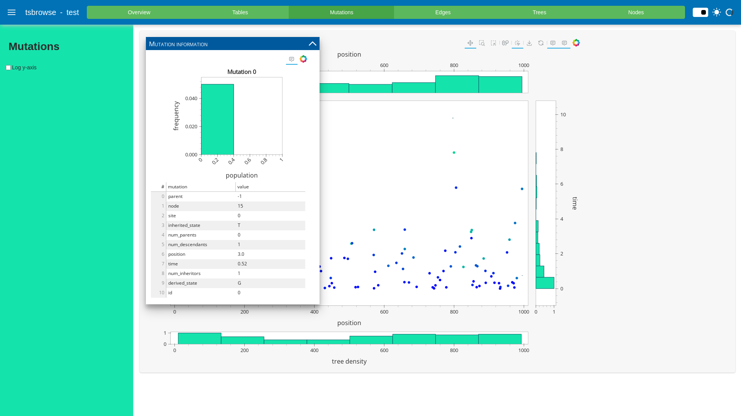
Task: Select the node row showing 15
Action: pos(228,206)
